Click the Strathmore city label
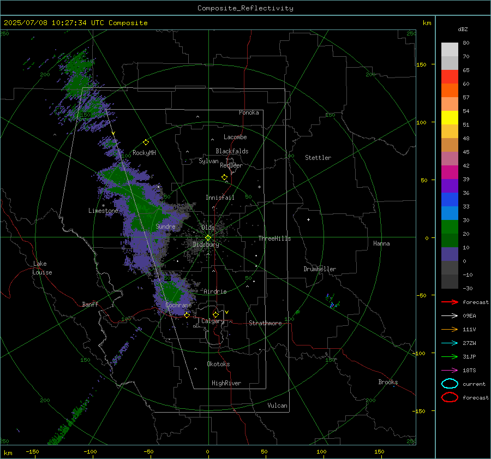Image resolution: width=491 pixels, height=459 pixels. [265, 323]
